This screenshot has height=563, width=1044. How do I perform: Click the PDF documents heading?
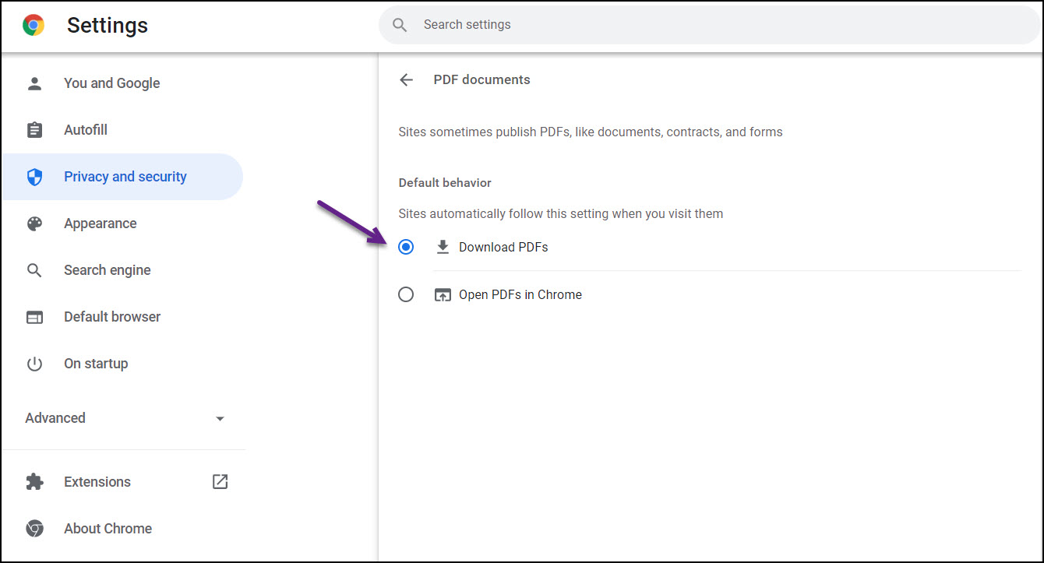tap(481, 79)
